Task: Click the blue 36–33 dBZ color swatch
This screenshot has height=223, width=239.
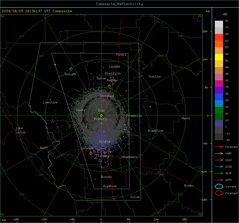Action: coord(219,97)
